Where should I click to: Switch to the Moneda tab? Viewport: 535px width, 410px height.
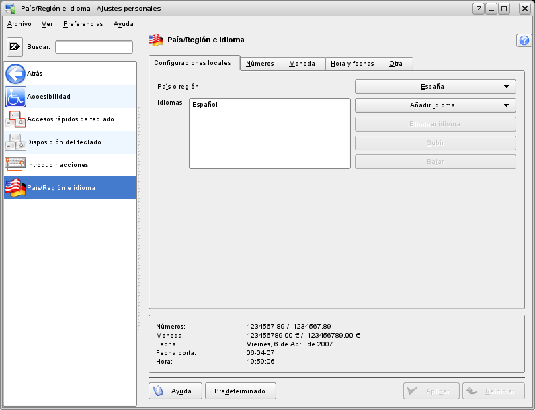(302, 64)
